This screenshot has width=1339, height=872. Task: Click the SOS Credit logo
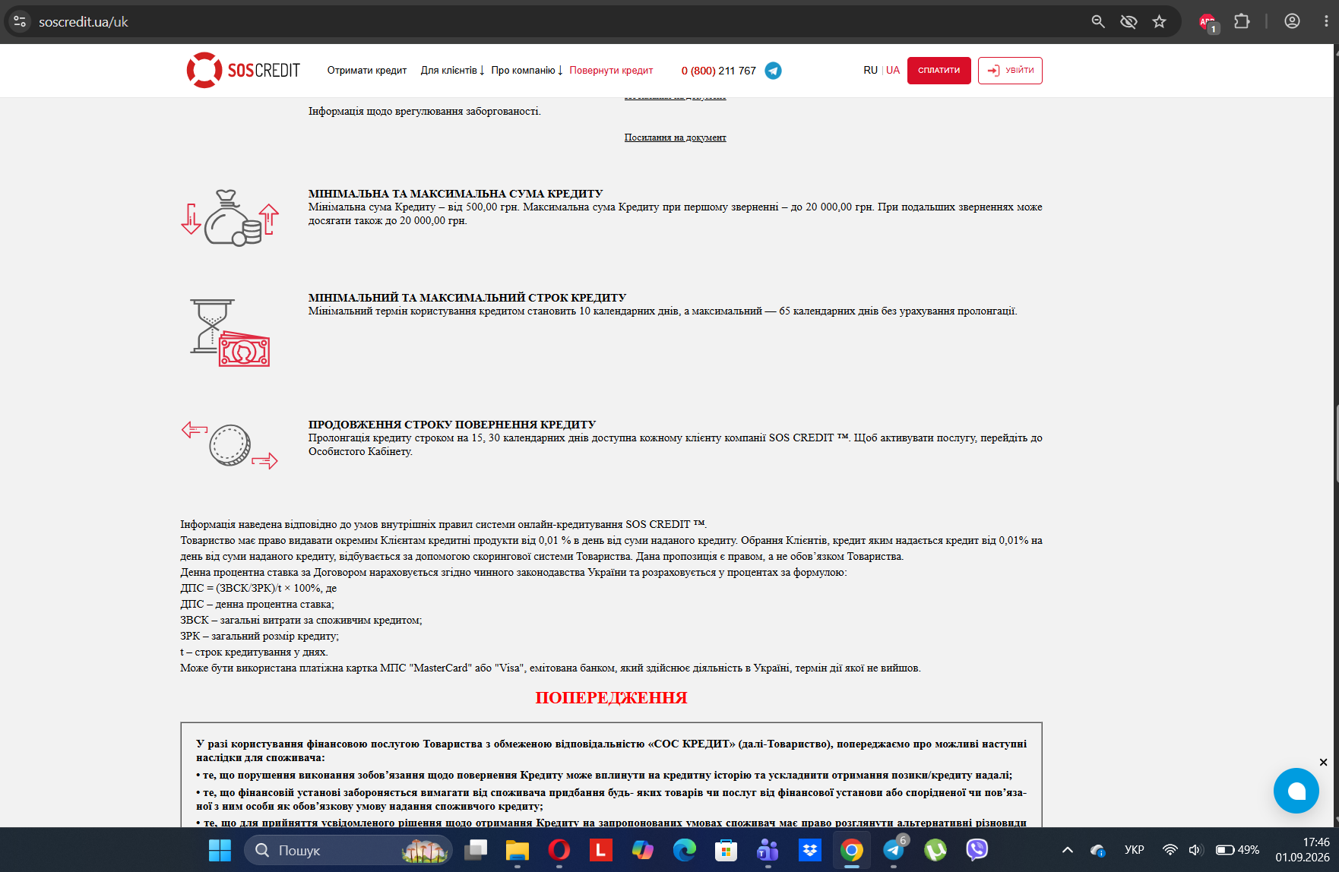[x=243, y=70]
